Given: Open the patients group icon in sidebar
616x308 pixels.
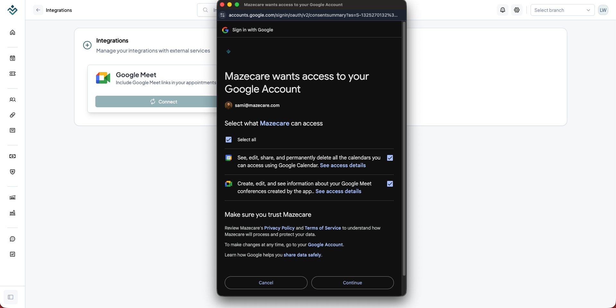Looking at the screenshot, I should 13,100.
